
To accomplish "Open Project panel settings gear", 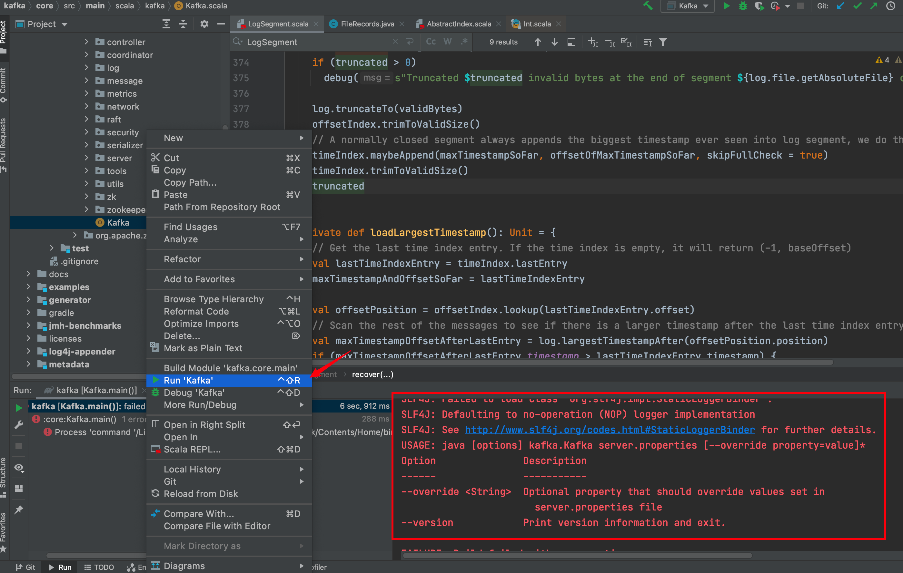I will (x=204, y=24).
